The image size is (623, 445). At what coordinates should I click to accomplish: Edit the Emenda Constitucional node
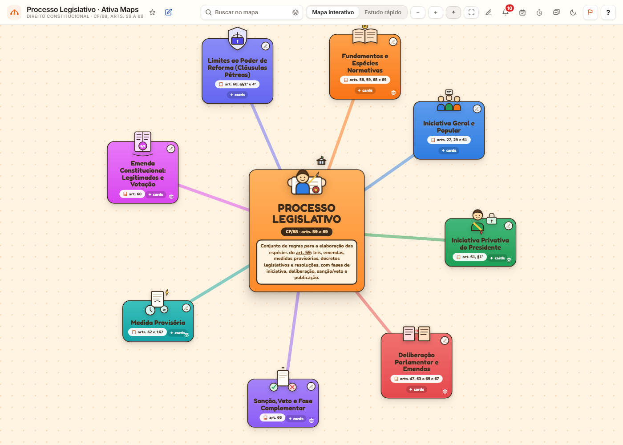point(171,149)
